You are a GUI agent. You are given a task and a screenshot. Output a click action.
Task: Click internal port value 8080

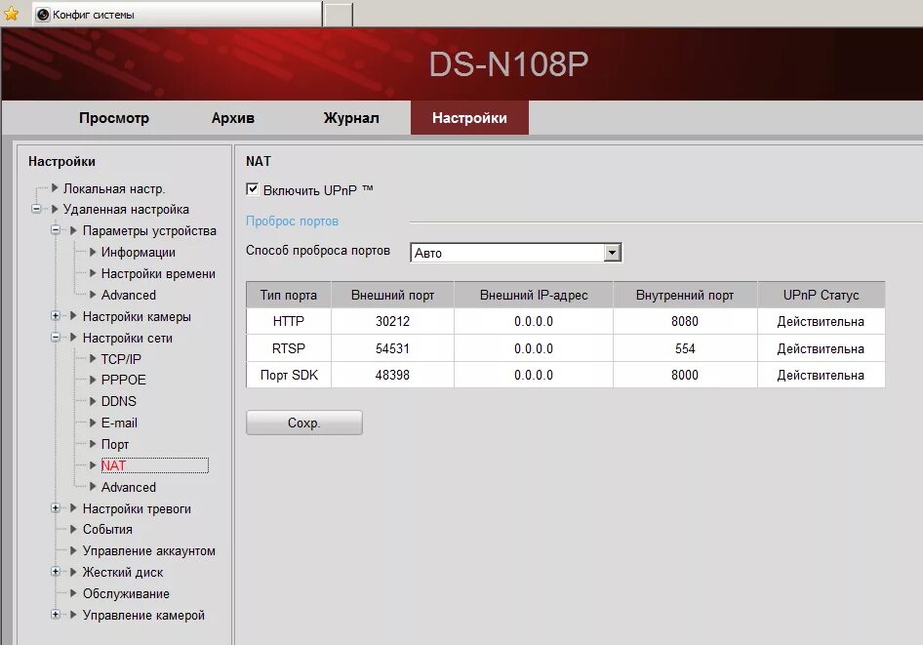pos(685,321)
